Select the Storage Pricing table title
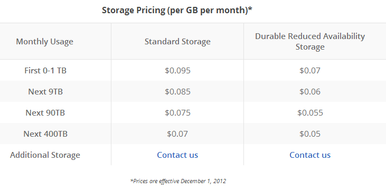This screenshot has width=386, height=190. [x=177, y=11]
